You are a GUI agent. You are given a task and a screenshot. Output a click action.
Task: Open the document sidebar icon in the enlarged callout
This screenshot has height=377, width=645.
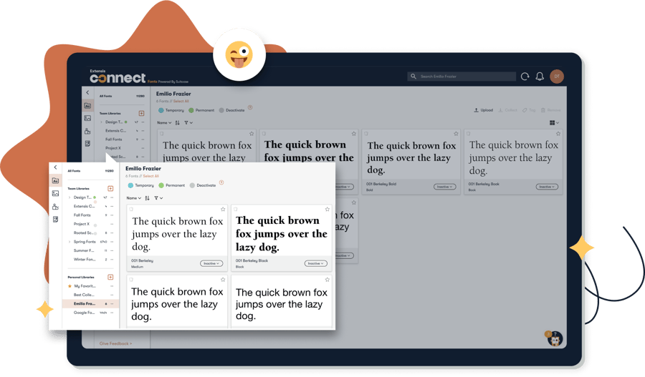55,220
